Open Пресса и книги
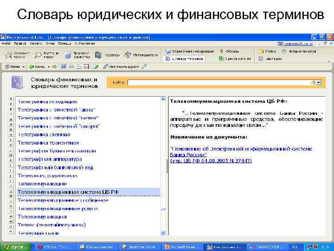Screen dimensions: 334x251 point(235,59)
